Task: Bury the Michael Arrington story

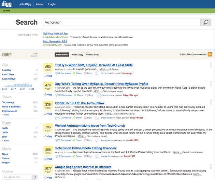Action: [88, 140]
